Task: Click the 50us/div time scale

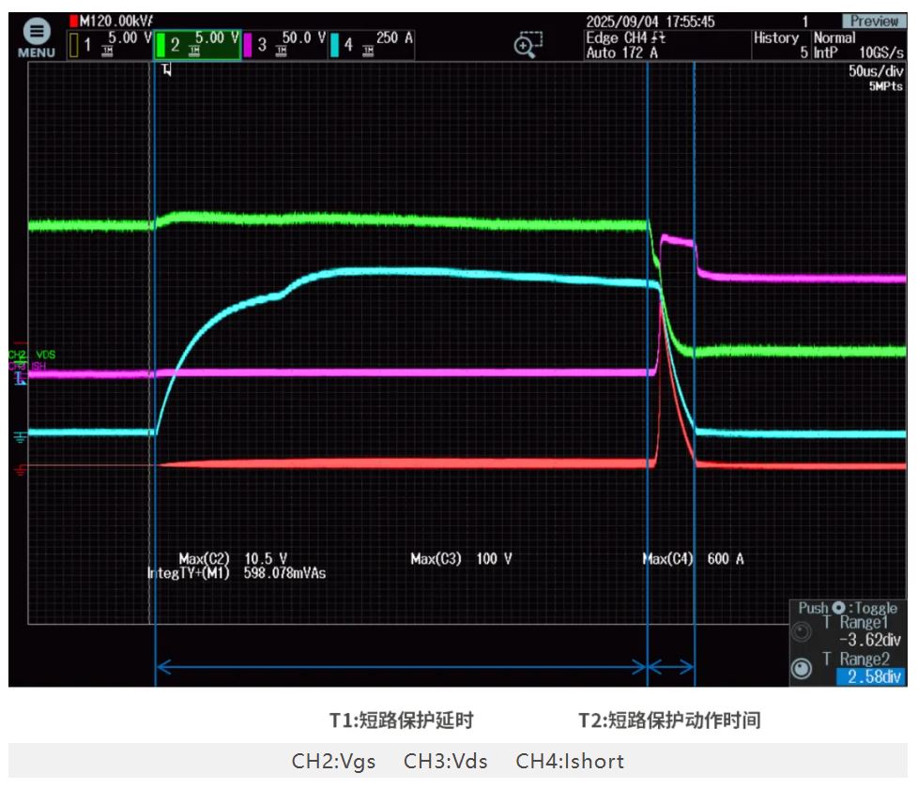Action: [x=874, y=70]
